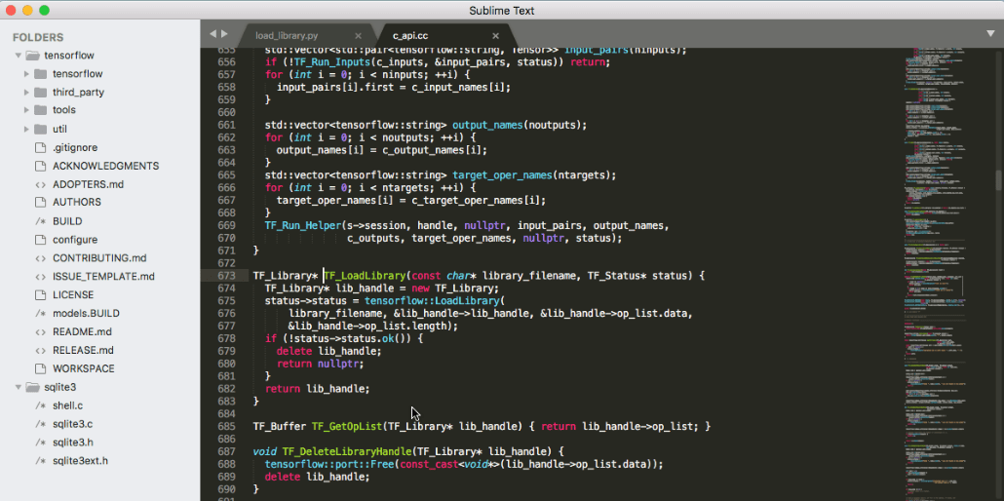
Task: Collapse the sqlite3 folder
Action: coord(19,388)
